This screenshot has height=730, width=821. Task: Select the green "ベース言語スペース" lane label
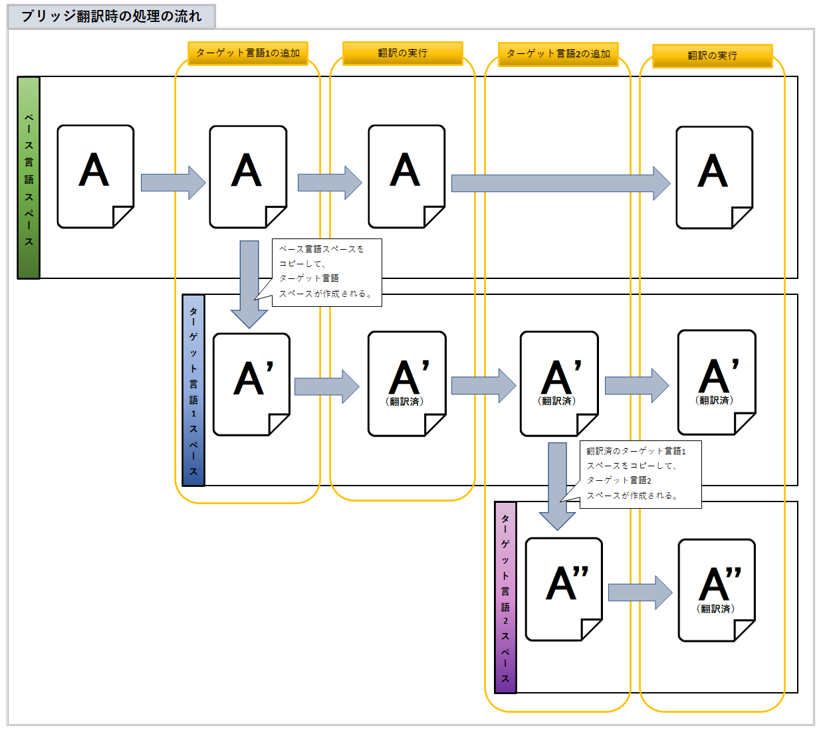(29, 178)
